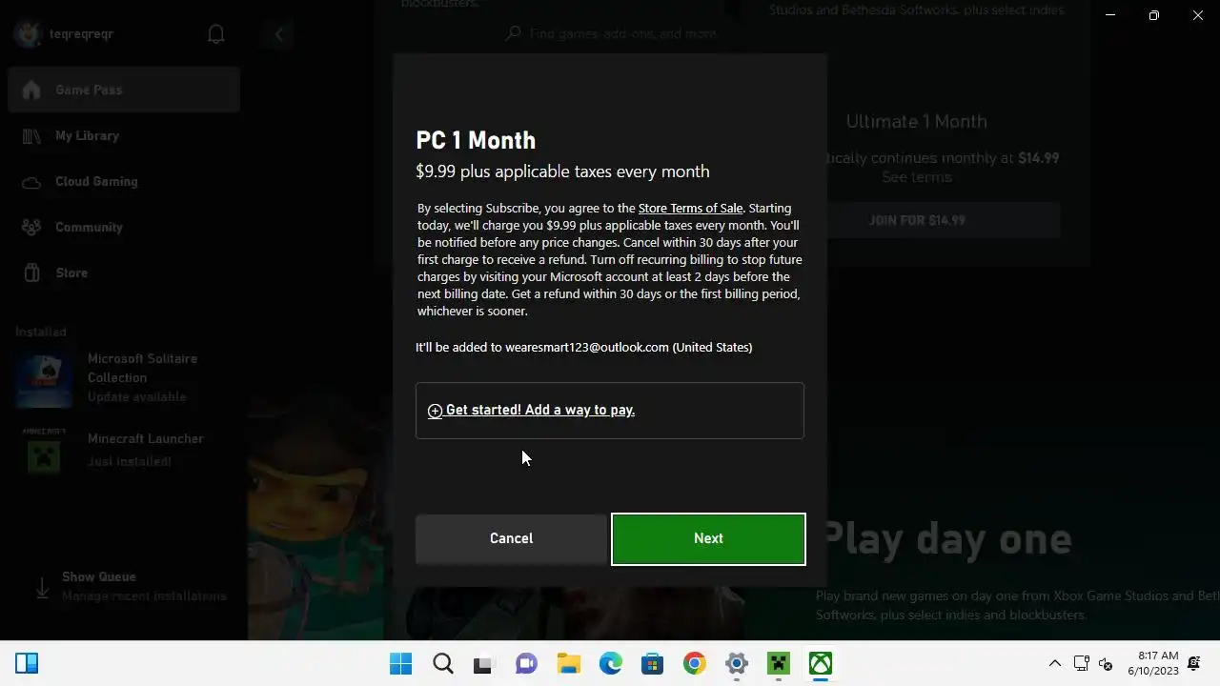
Task: Click the plus icon beside Add a way to pay
Action: pos(435,411)
